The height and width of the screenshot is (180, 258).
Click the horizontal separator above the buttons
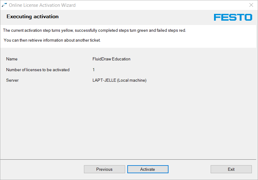pos(128,160)
